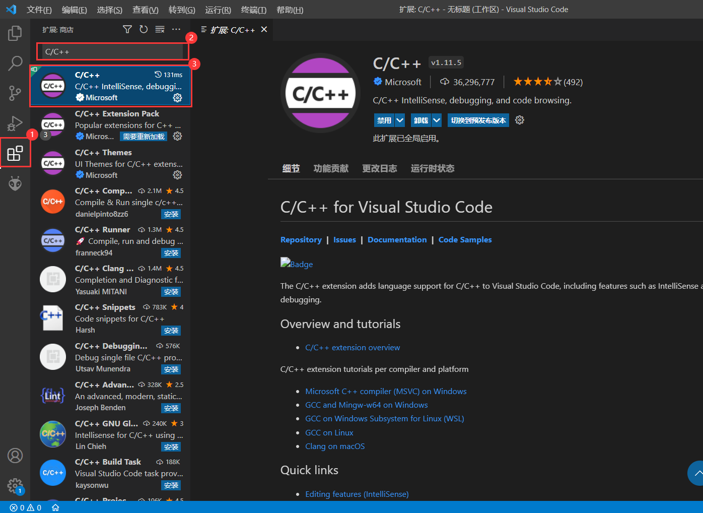Open the Search view in activity bar
The height and width of the screenshot is (513, 703).
point(15,63)
